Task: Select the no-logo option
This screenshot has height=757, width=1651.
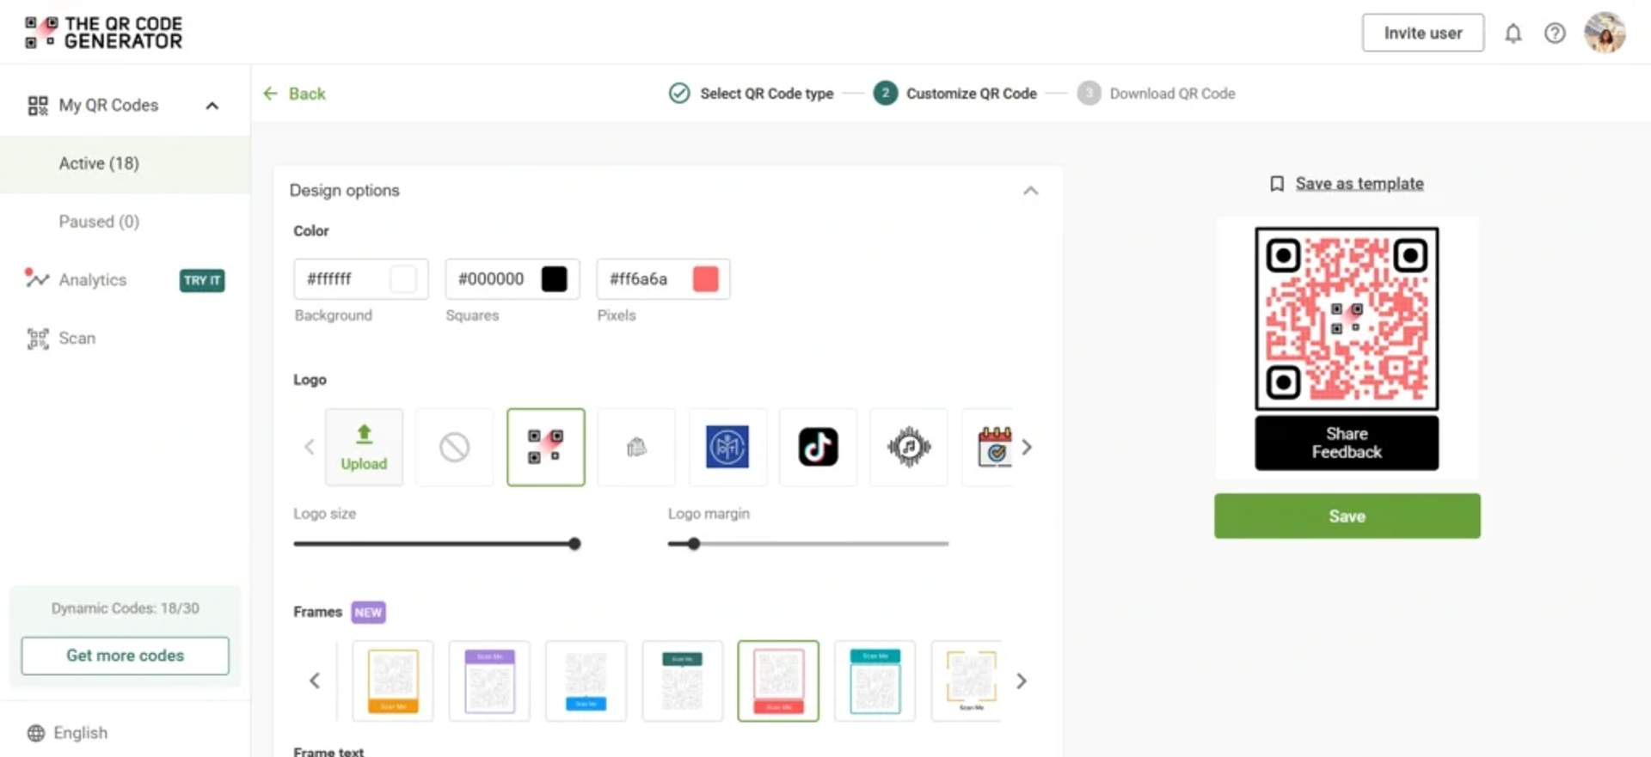Action: pos(455,448)
